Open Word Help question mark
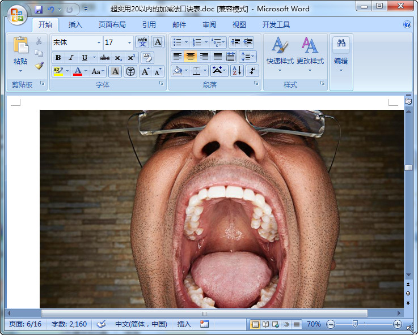The image size is (418, 335). tap(407, 24)
